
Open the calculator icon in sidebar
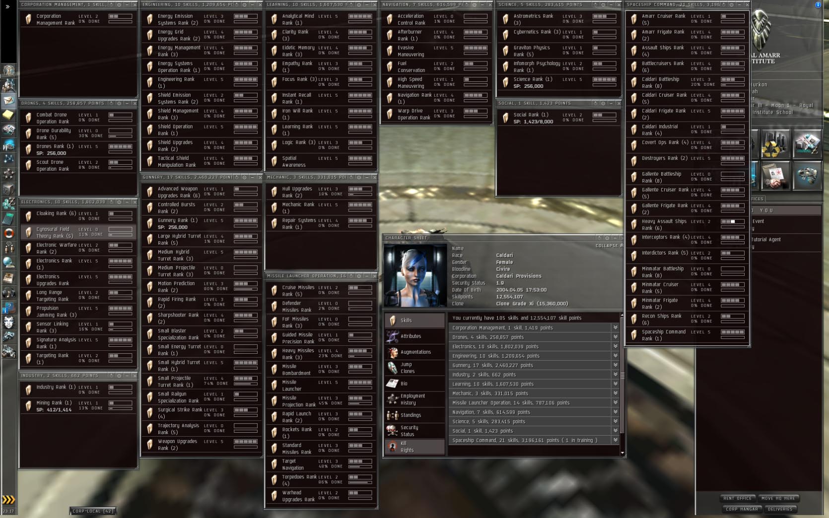pyautogui.click(x=8, y=218)
